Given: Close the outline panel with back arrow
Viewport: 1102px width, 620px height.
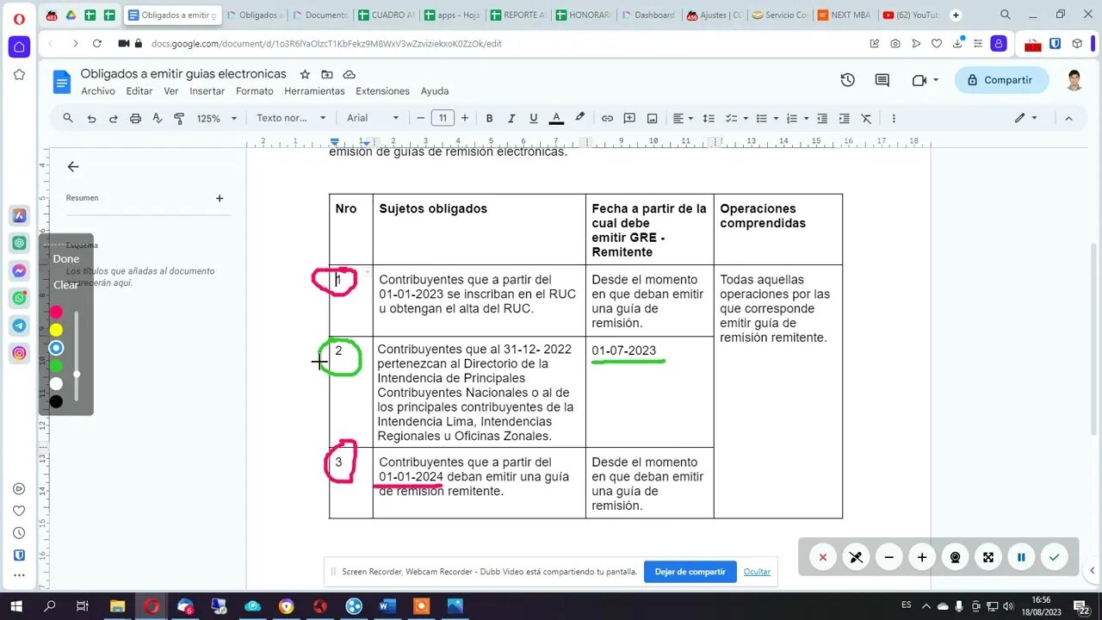Looking at the screenshot, I should tap(73, 167).
